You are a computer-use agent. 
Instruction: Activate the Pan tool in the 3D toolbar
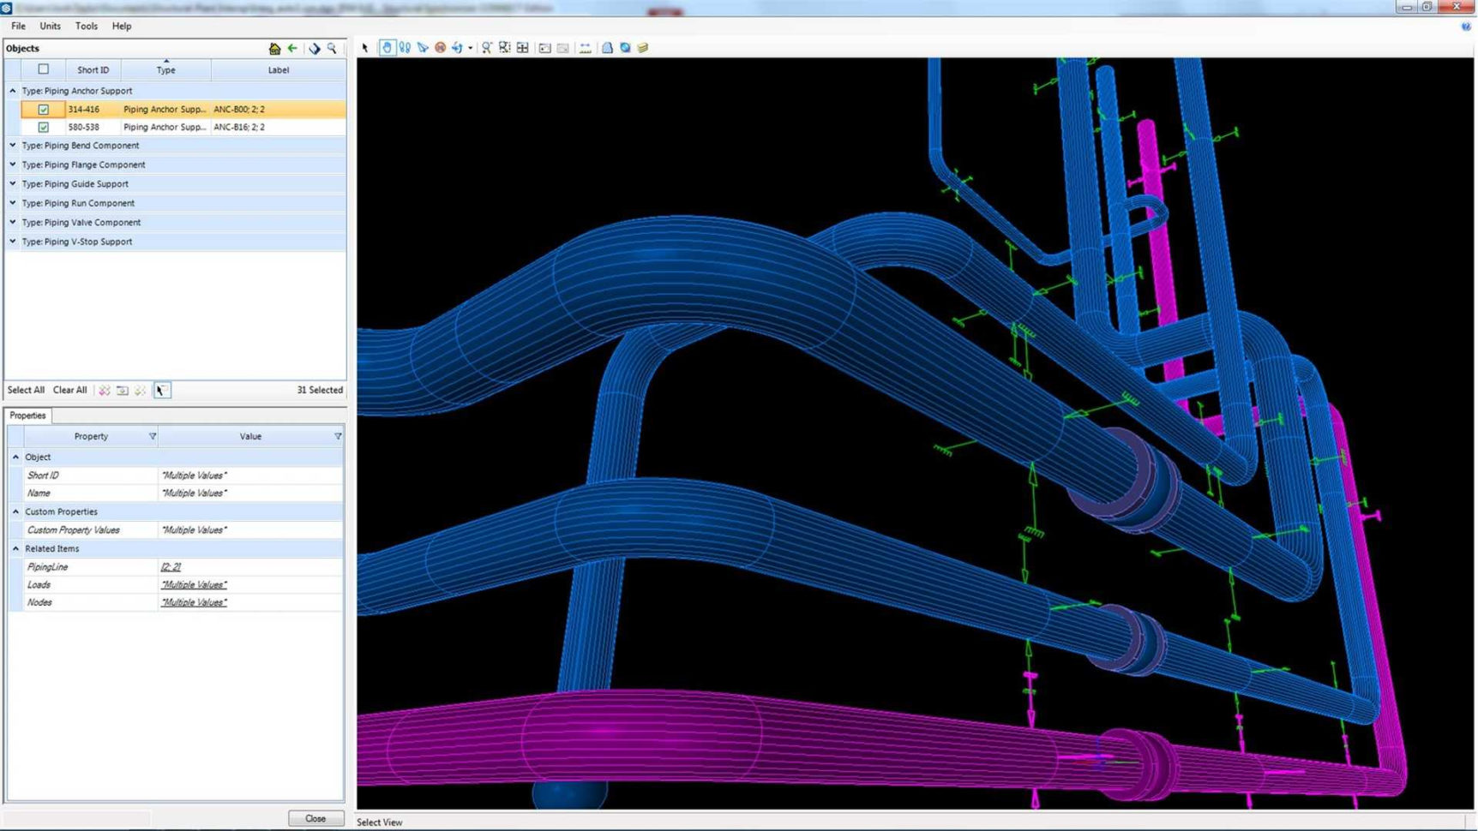coord(388,48)
